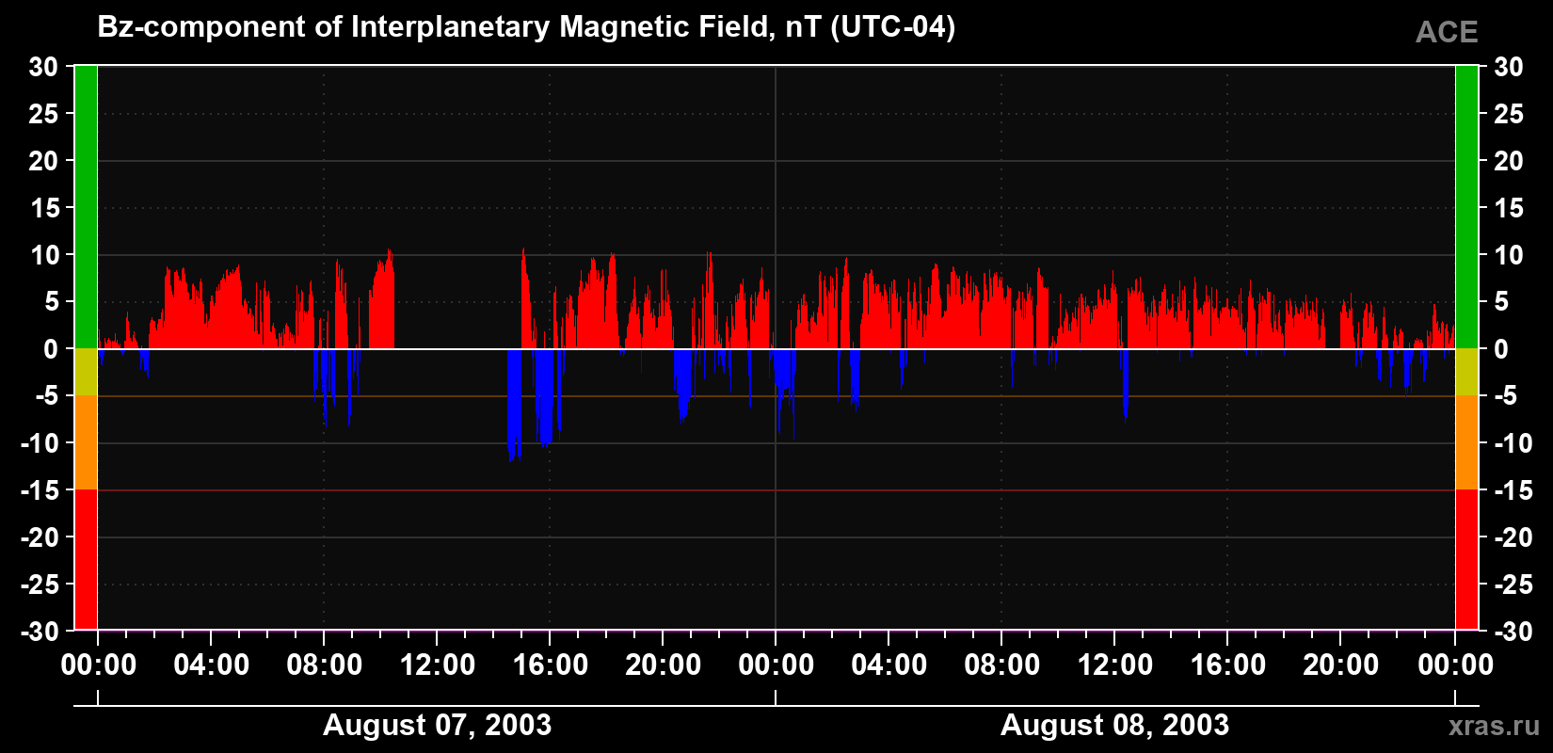Image resolution: width=1553 pixels, height=753 pixels.
Task: Open the 'xras.ru' site label
Action: tap(1495, 726)
